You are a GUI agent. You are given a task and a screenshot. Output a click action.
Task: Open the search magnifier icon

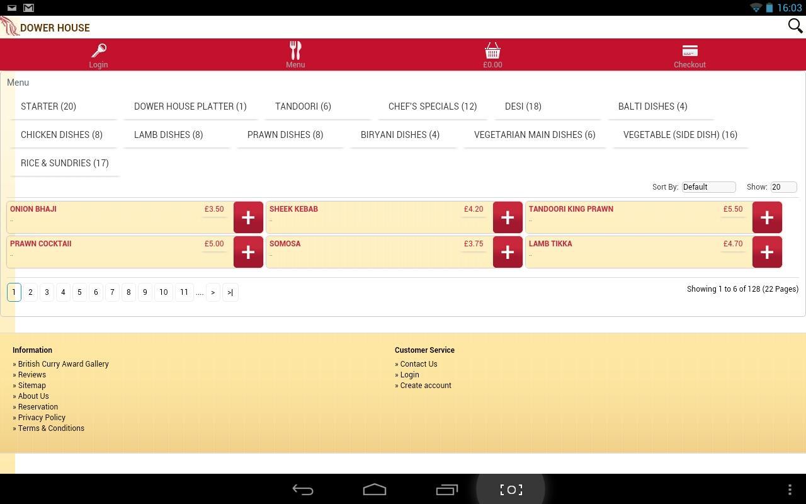pyautogui.click(x=795, y=26)
